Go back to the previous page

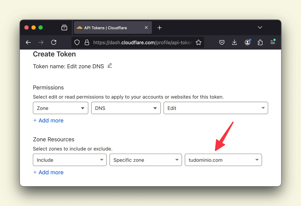click(28, 42)
